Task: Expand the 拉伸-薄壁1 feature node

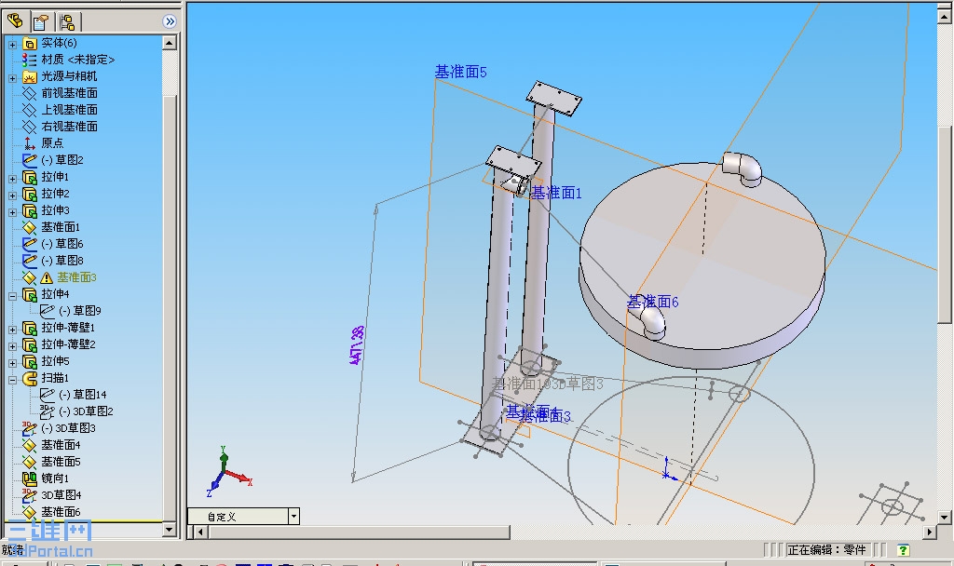Action: point(12,330)
